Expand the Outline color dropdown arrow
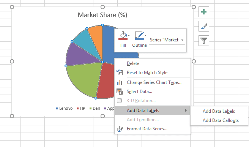 pos(145,35)
